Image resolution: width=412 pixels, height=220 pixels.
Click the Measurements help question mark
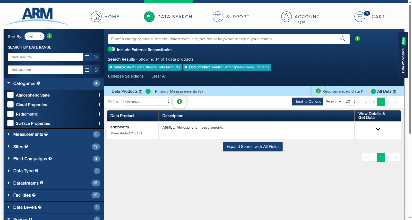(46, 134)
